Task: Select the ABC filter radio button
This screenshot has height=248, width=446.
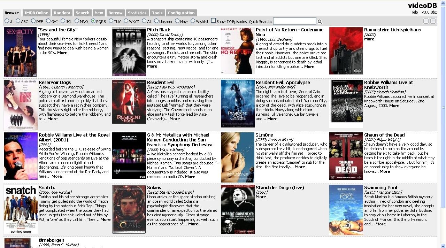Action: [x=18, y=21]
